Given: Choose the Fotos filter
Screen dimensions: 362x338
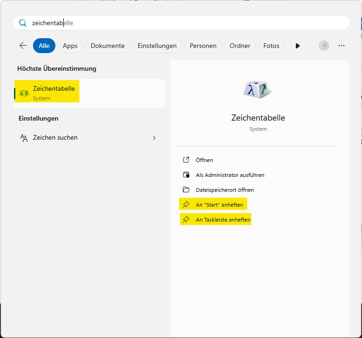Looking at the screenshot, I should [271, 46].
